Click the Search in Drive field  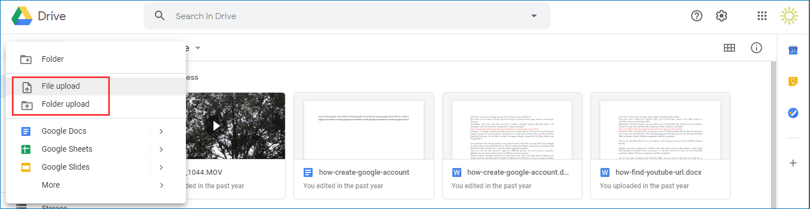point(347,16)
